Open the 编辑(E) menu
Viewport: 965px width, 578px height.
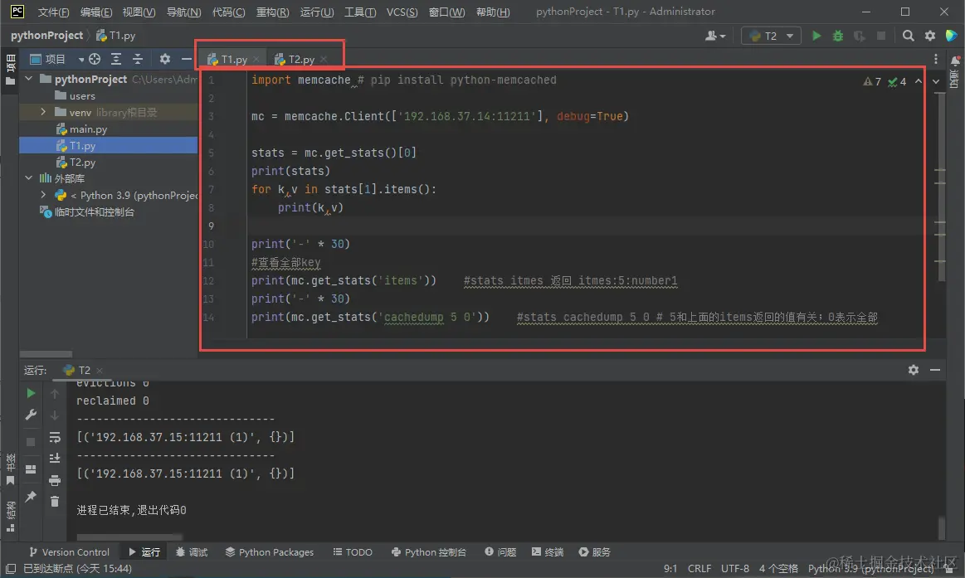[x=96, y=12]
